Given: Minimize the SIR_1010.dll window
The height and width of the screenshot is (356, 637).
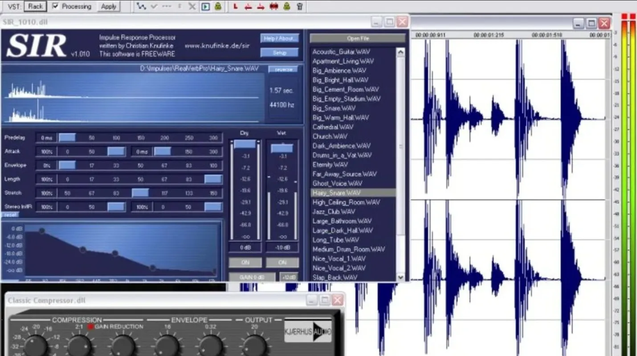Looking at the screenshot, I should [x=377, y=22].
